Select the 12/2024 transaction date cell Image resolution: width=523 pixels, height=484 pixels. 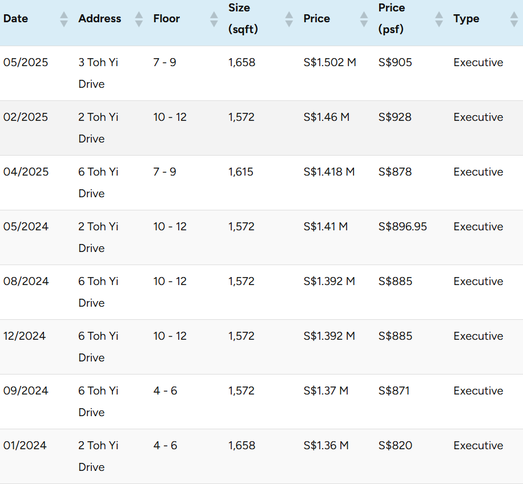coord(25,336)
